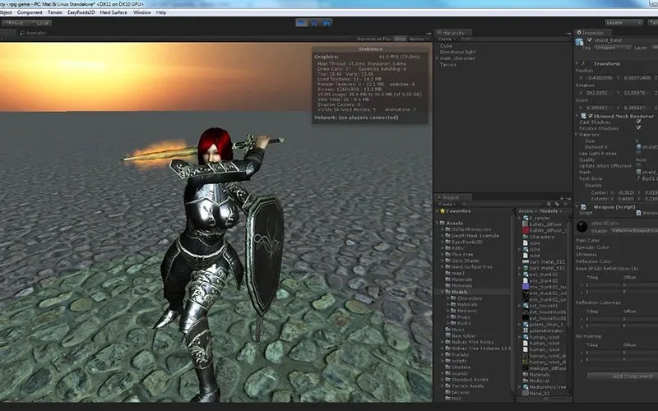Image resolution: width=658 pixels, height=411 pixels.
Task: Select the golemAnimator controller asset icon
Action: point(526,331)
